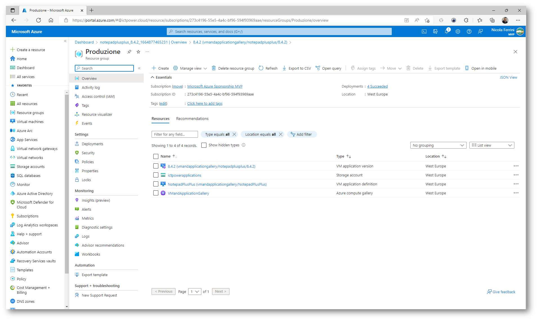The width and height of the screenshot is (538, 321).
Task: Open Virtual machines in the left favorites
Action: pos(30,122)
